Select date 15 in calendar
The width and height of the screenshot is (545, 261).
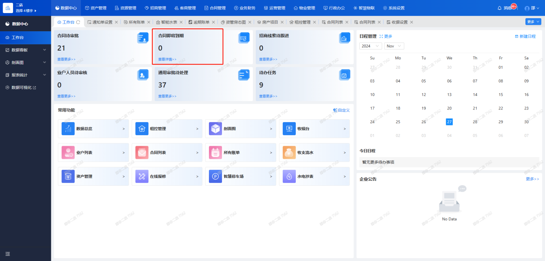pyautogui.click(x=501, y=95)
